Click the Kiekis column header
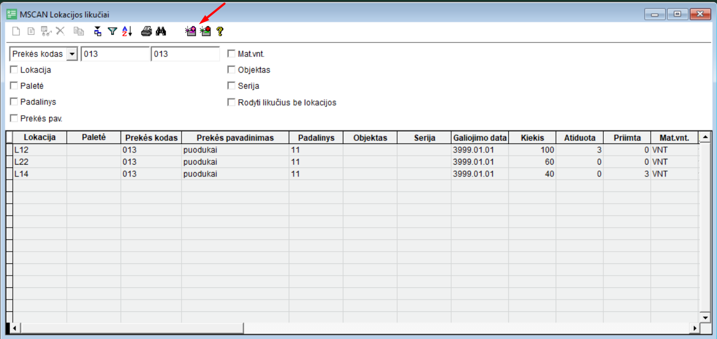Image resolution: width=717 pixels, height=339 pixels. coord(532,138)
